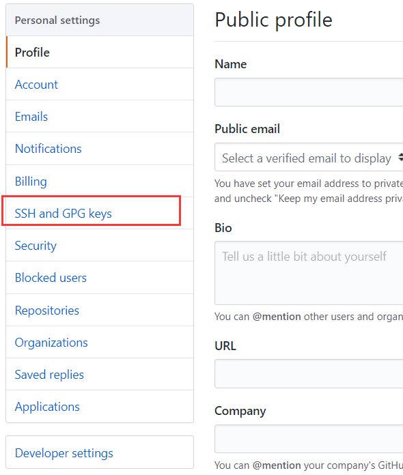Screen dimensions: 403x475
Task: Go to Applications settings
Action: click(x=100, y=407)
